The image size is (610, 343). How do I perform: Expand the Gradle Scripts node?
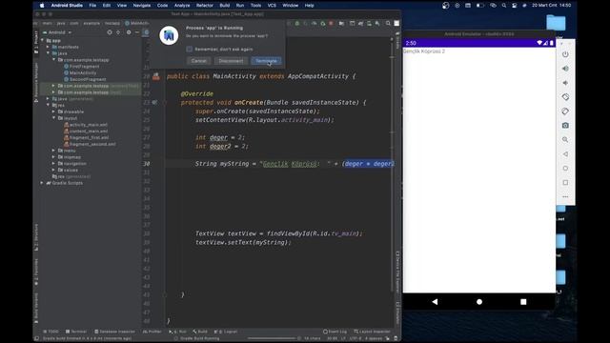tap(42, 183)
